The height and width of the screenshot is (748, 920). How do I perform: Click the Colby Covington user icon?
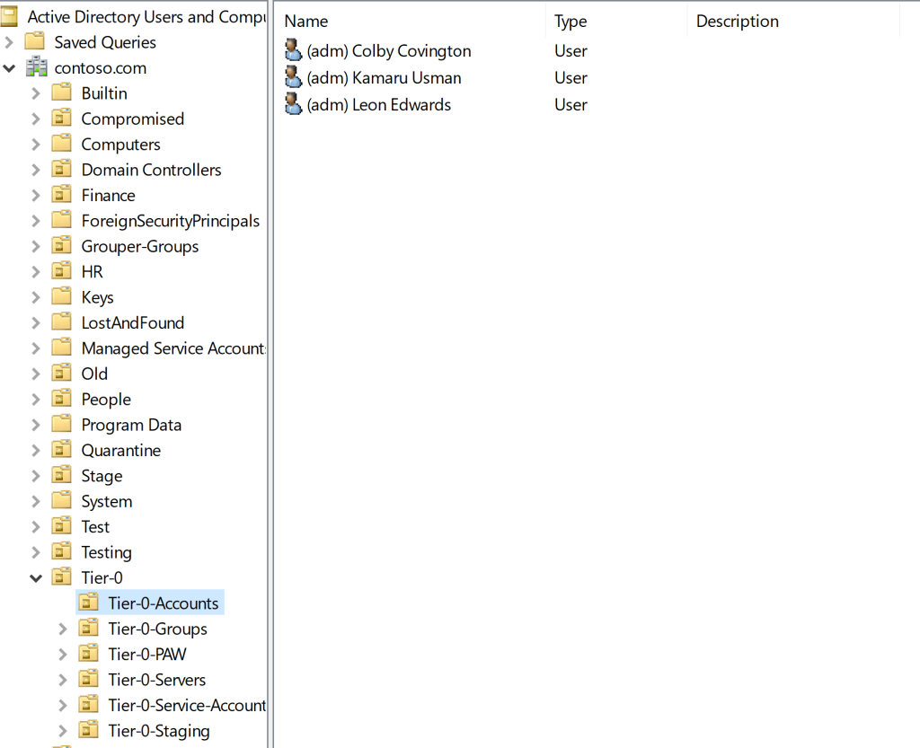tap(294, 51)
